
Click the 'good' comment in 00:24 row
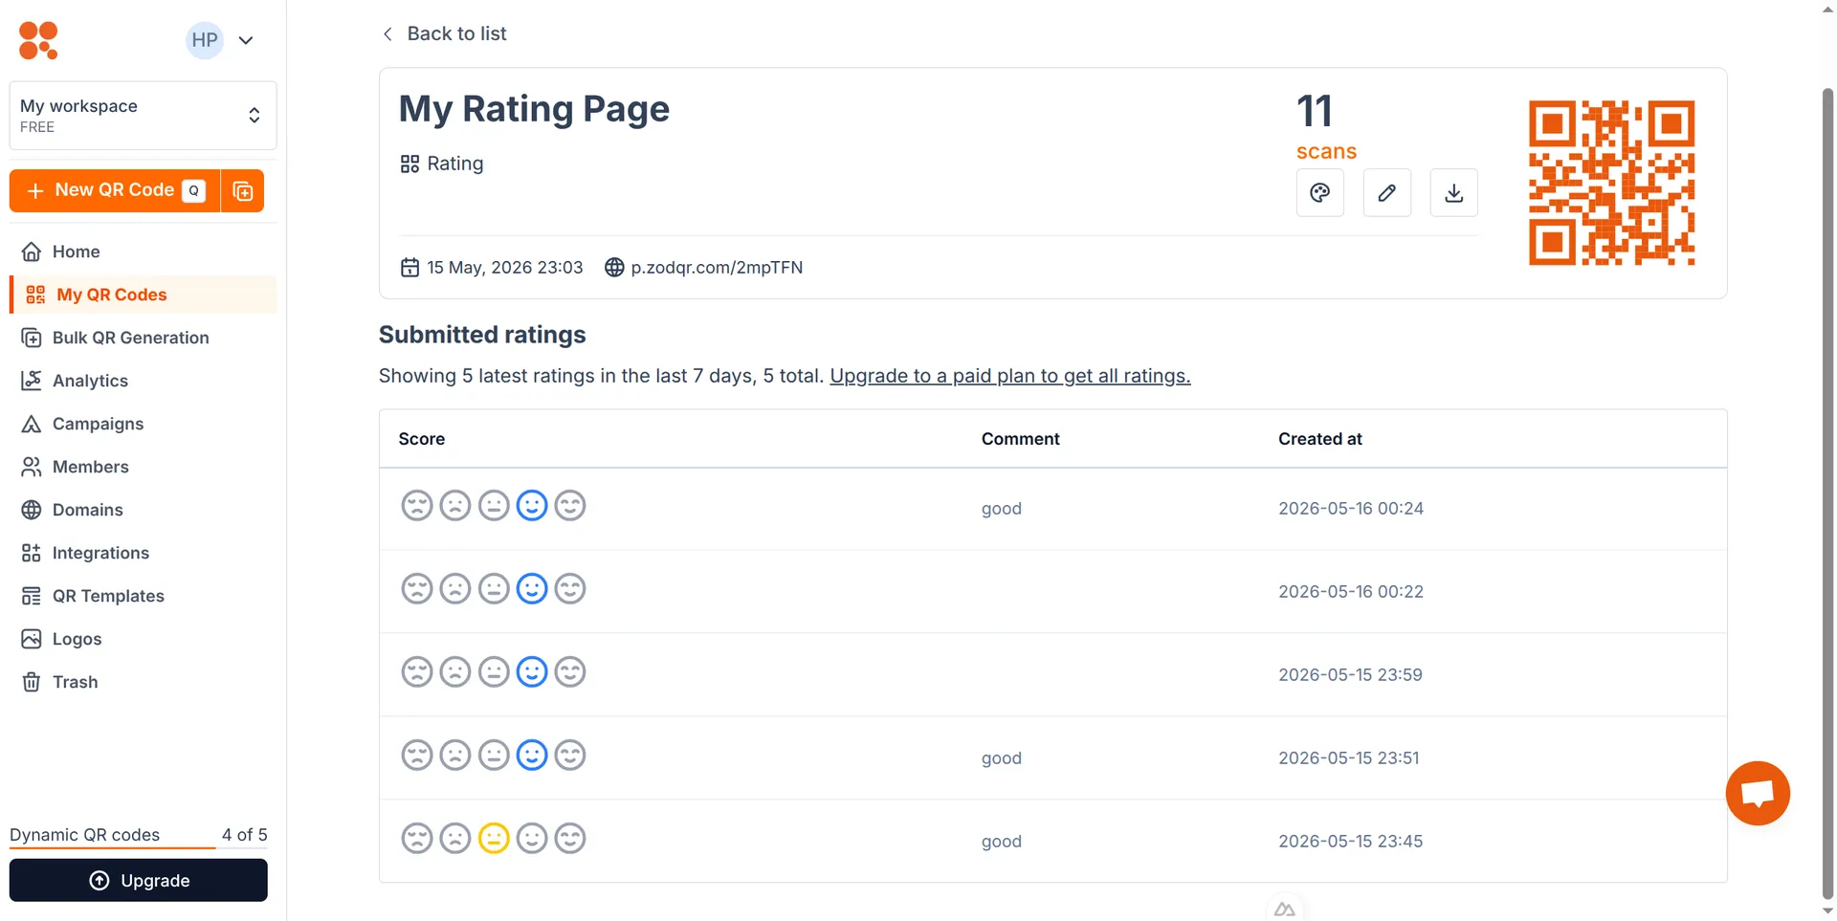point(1002,509)
